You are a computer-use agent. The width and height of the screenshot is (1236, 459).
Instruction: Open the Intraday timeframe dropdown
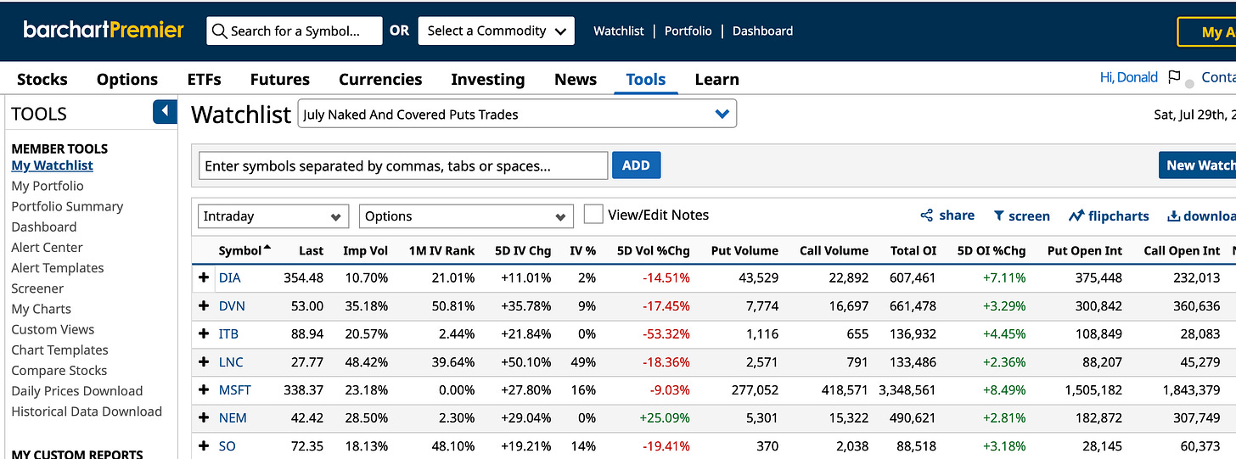click(x=273, y=216)
